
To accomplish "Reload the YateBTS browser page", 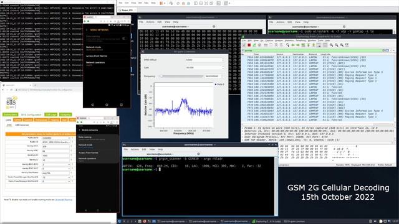I will pyautogui.click(x=11, y=90).
